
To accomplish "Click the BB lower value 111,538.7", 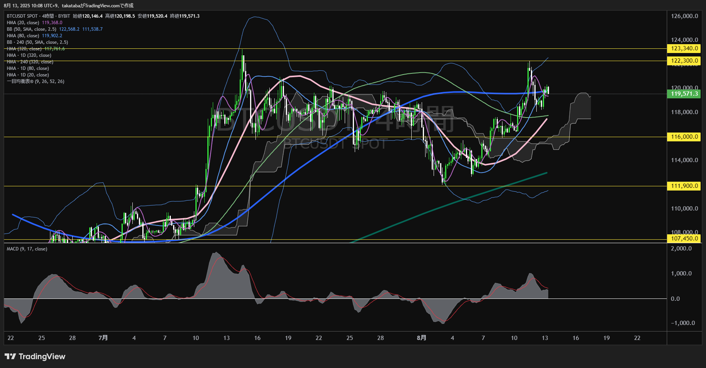I will coord(92,29).
